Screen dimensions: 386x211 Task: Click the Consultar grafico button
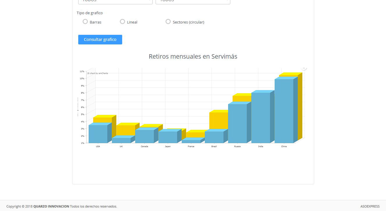pos(100,39)
